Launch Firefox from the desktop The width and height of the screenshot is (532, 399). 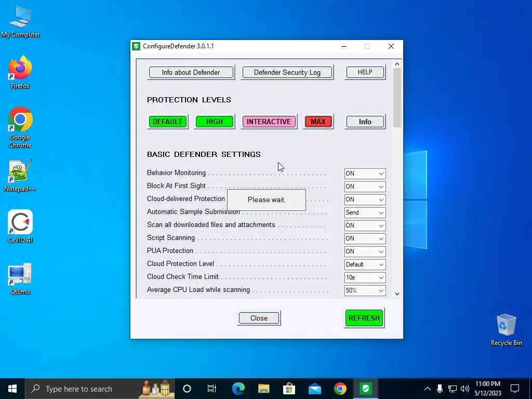pos(20,72)
